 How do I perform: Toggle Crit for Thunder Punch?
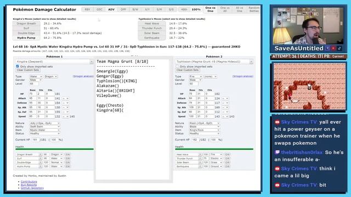click(x=227, y=159)
